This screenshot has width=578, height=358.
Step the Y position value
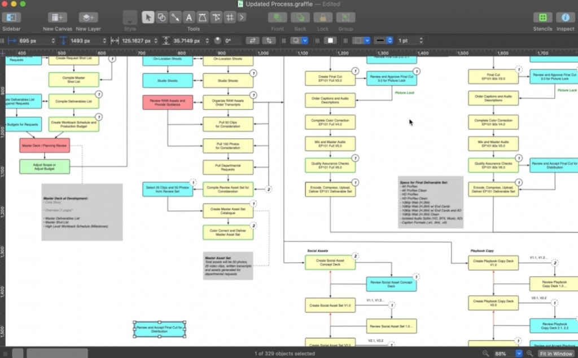(104, 41)
